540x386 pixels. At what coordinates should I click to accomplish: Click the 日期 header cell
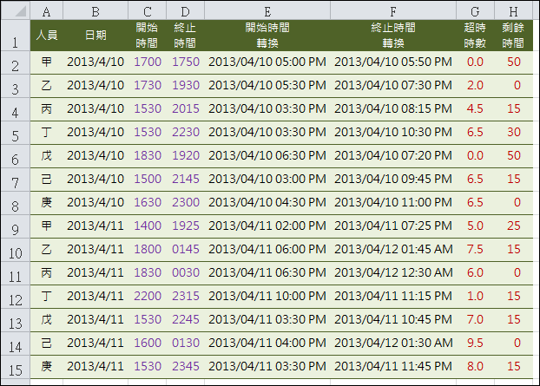click(95, 36)
